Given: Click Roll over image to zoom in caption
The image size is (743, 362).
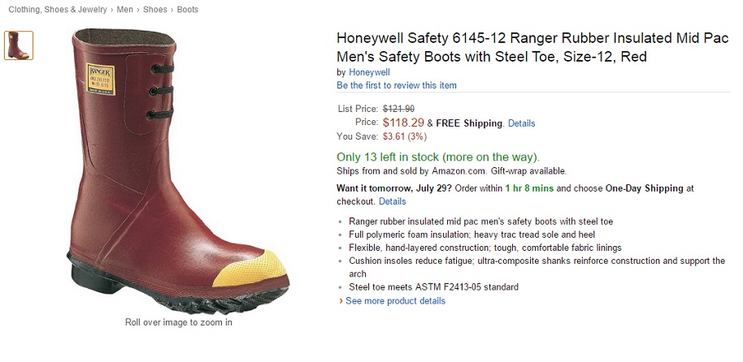Looking at the screenshot, I should (x=179, y=322).
